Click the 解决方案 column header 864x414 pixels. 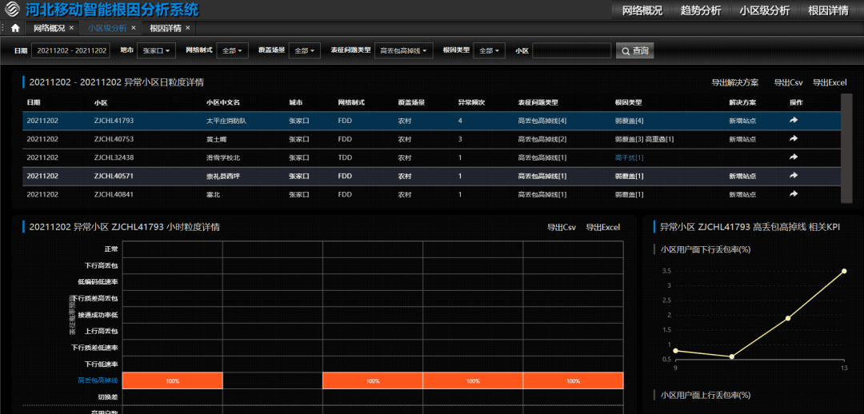(x=742, y=102)
